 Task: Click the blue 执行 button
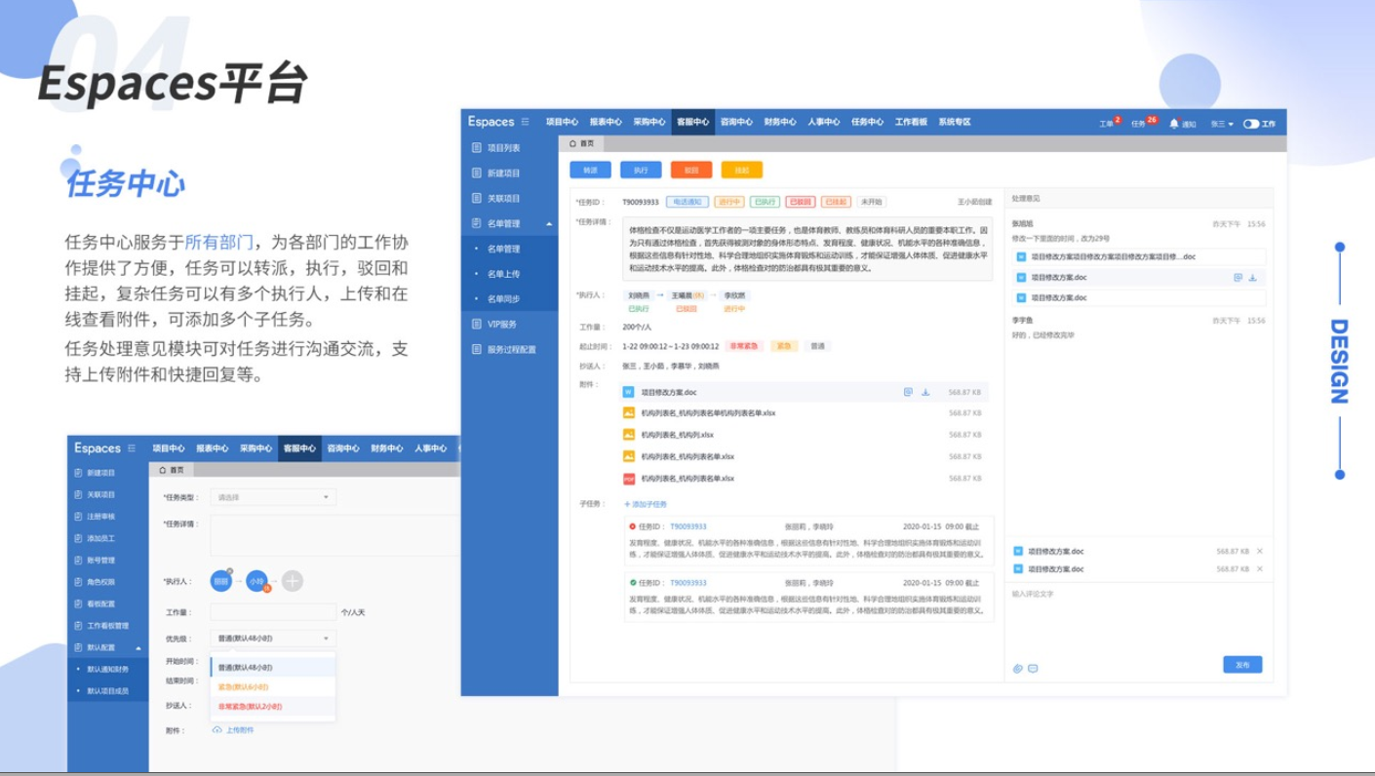pos(641,170)
